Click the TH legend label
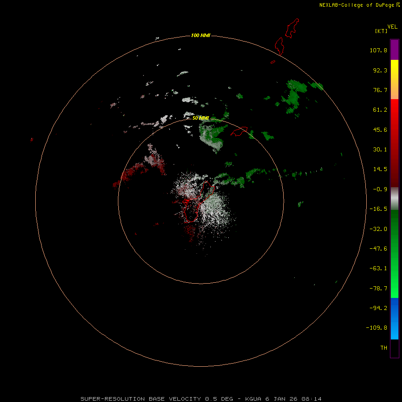Screen dimensions: 402x402 384,348
